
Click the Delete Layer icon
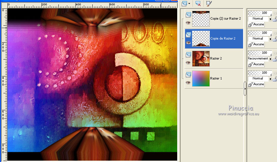(x=198, y=3)
